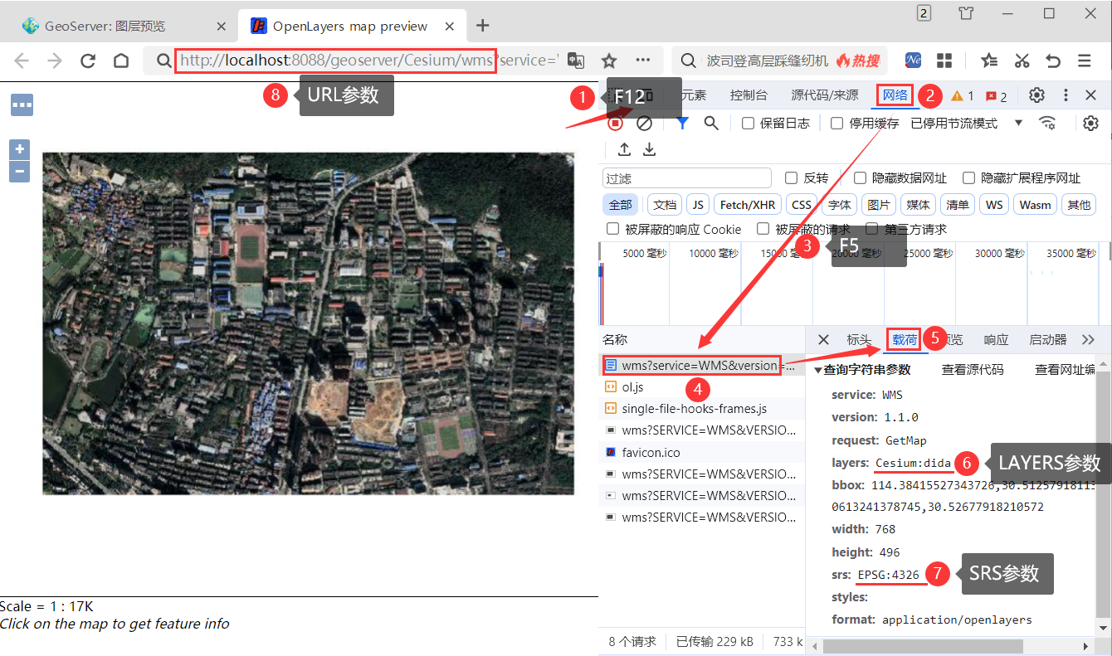1112x656 pixels.
Task: Click the errors count badge
Action: (x=997, y=96)
